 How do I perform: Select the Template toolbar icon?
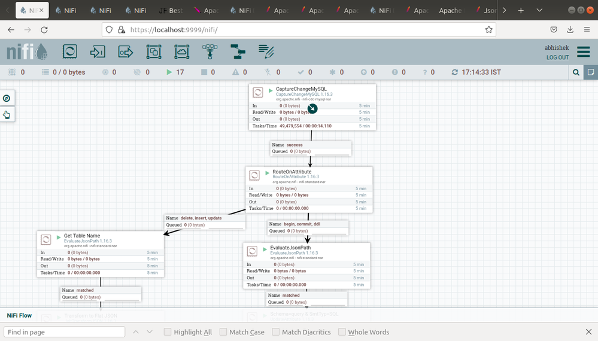coord(238,52)
